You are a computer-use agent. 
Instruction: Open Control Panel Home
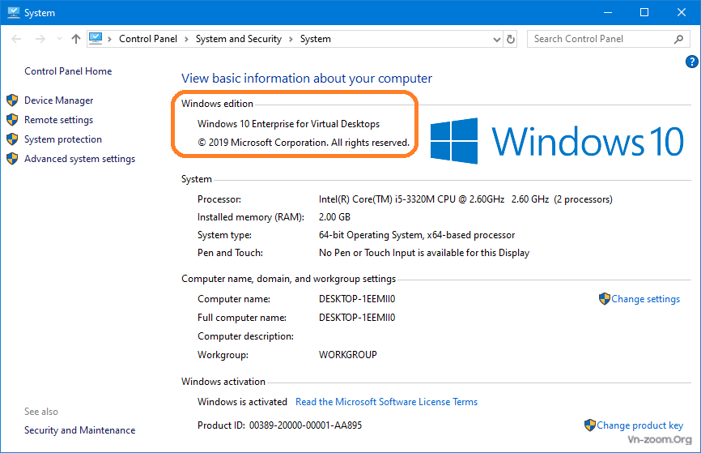pyautogui.click(x=68, y=71)
